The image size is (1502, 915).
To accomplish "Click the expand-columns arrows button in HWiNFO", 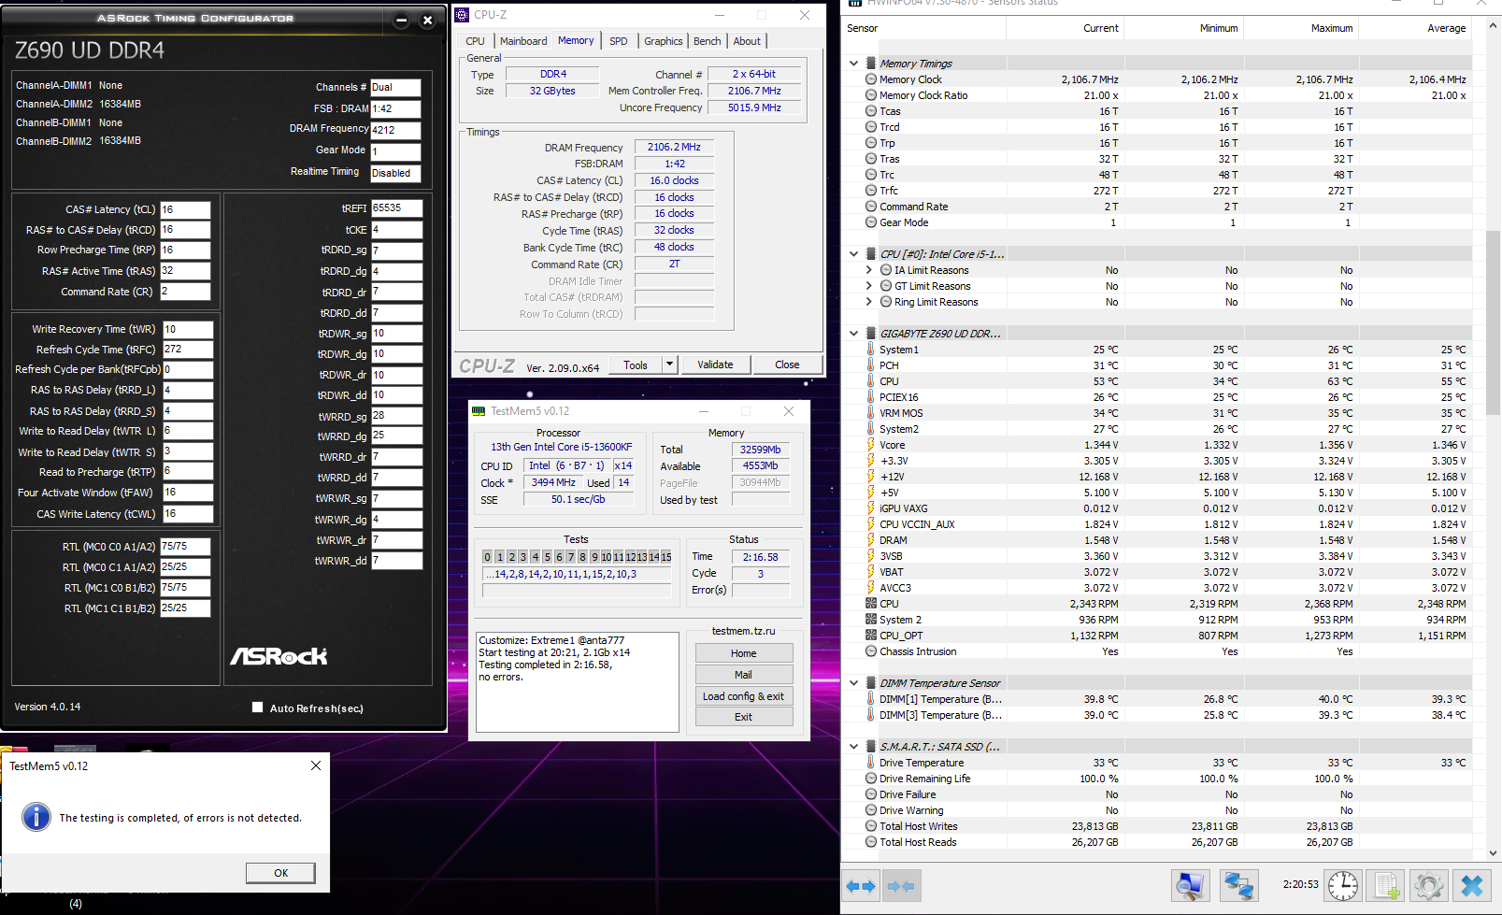I will pyautogui.click(x=861, y=885).
